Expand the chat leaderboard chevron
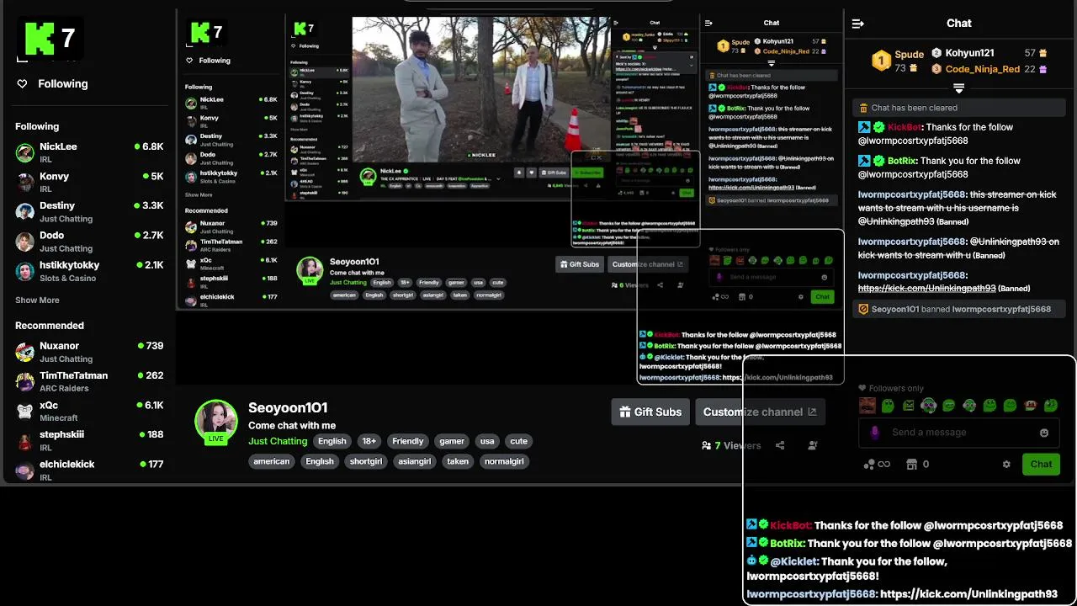The width and height of the screenshot is (1077, 606). click(x=958, y=88)
